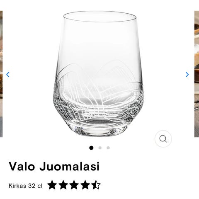This screenshot has width=199, height=199.
Task: Select the first carousel dot indicator
Action: 91,148
